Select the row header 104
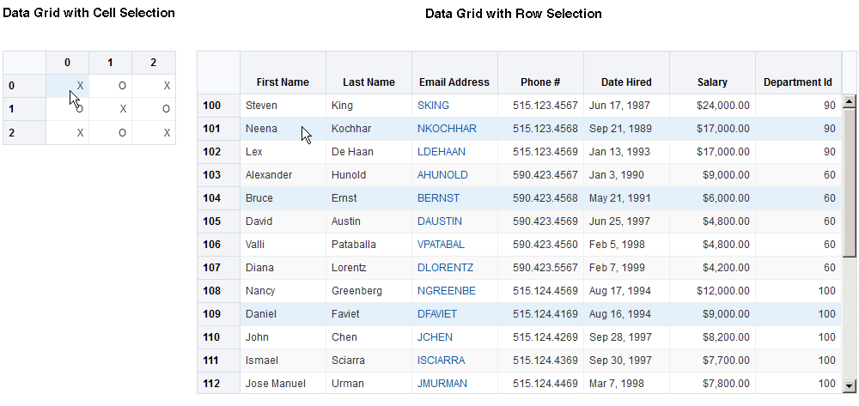Viewport: 859px width, 406px height. (x=218, y=198)
